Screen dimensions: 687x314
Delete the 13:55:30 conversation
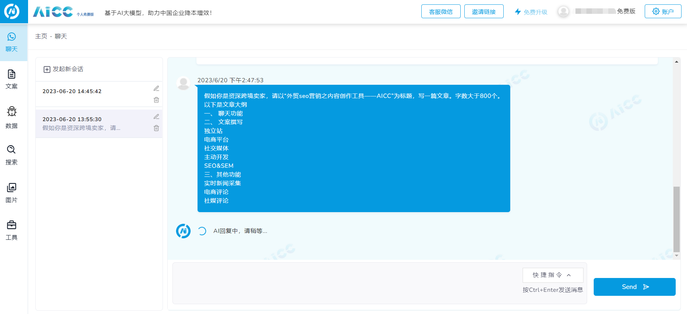[156, 128]
